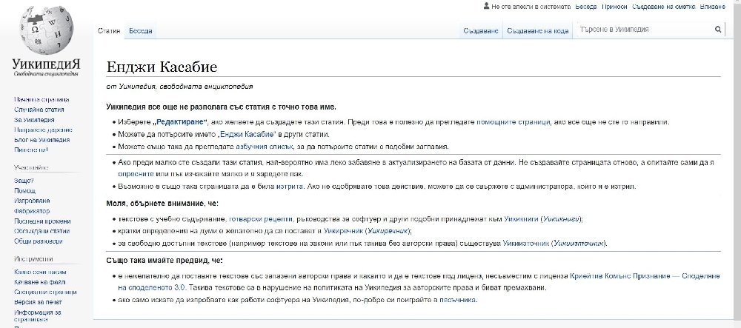Switch to the article's Беседа tab
This screenshot has height=328, width=741.
[x=140, y=30]
